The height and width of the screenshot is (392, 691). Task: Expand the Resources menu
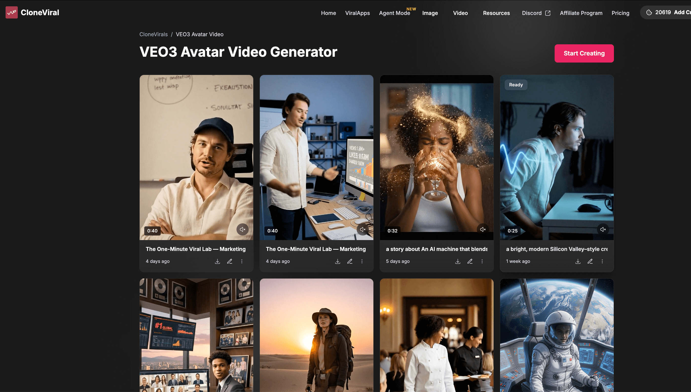[496, 13]
